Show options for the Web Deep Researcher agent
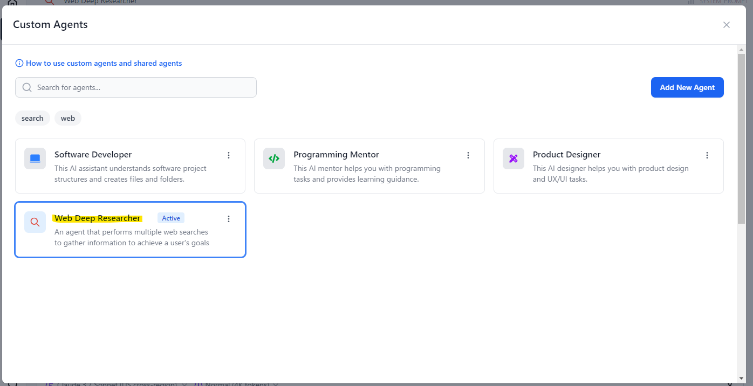 229,219
